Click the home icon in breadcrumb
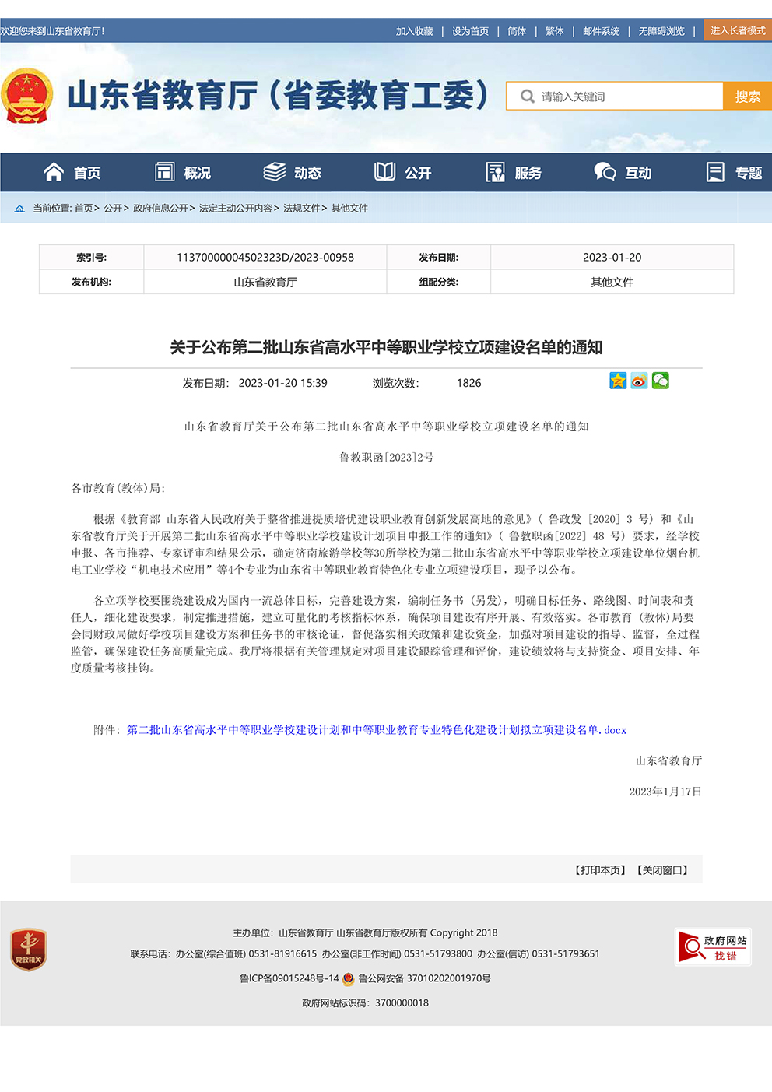The width and height of the screenshot is (772, 1092). [19, 209]
